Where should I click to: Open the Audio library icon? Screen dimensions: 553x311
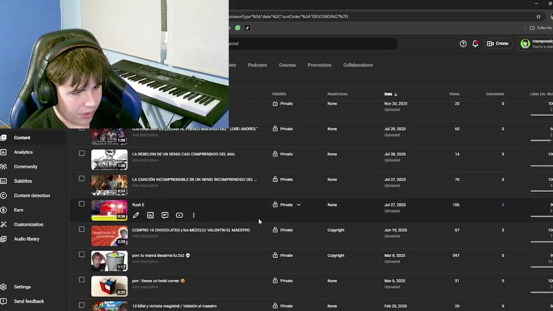tap(3, 239)
